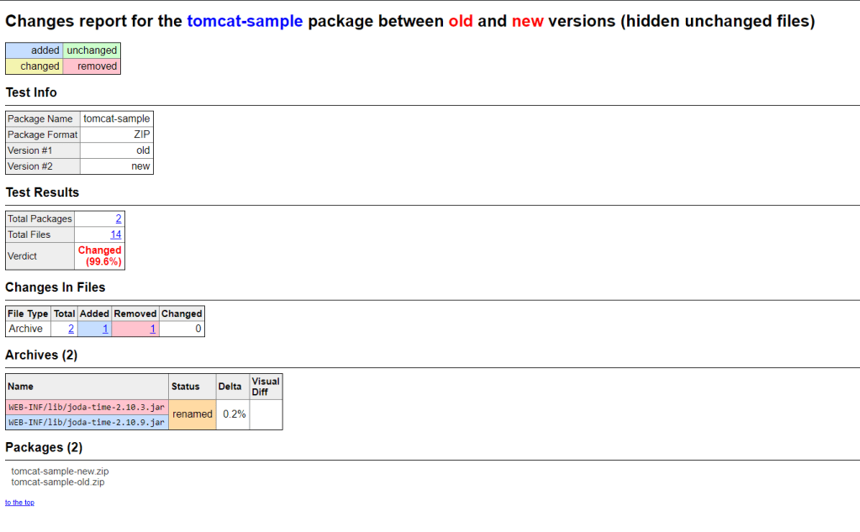Jump back via 'to the top' link
The width and height of the screenshot is (860, 532).
(19, 503)
